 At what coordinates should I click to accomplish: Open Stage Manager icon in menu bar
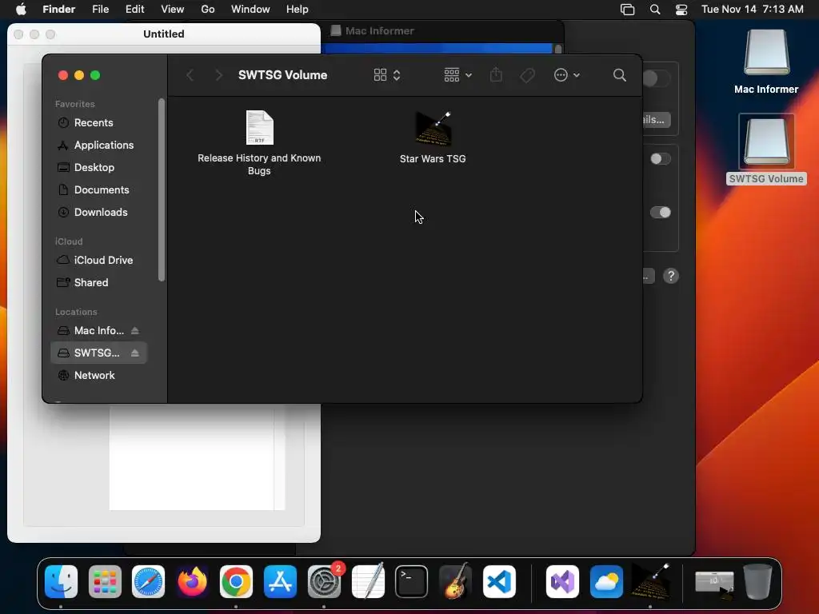click(627, 10)
